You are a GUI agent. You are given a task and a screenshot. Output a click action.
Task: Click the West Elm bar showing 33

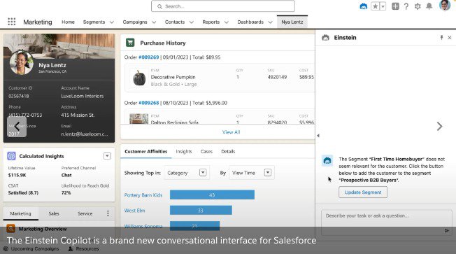(201, 210)
